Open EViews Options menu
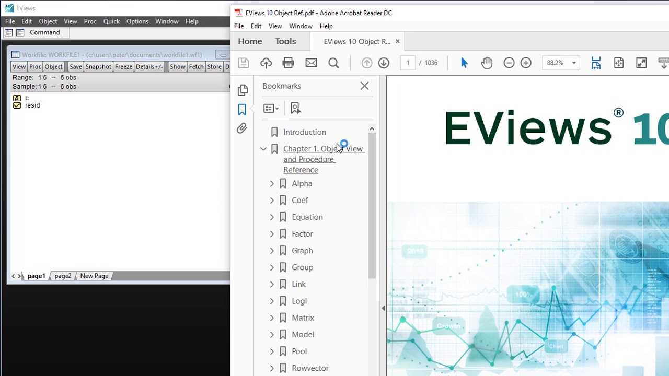This screenshot has height=376, width=669. 137,21
